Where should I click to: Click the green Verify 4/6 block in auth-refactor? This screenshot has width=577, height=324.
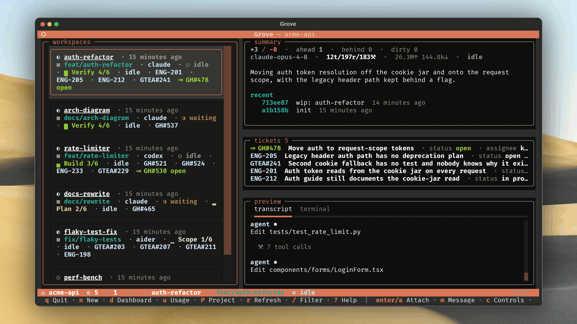point(66,73)
